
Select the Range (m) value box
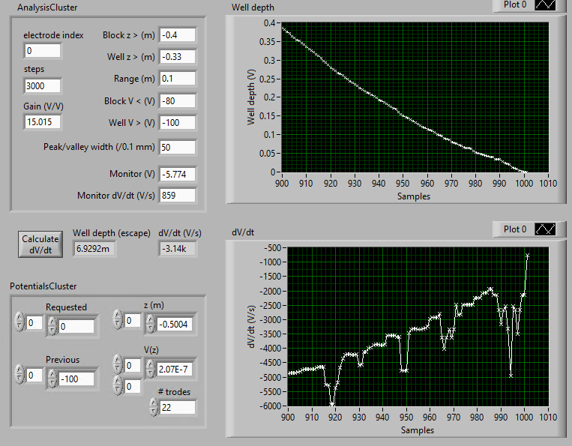click(x=177, y=79)
